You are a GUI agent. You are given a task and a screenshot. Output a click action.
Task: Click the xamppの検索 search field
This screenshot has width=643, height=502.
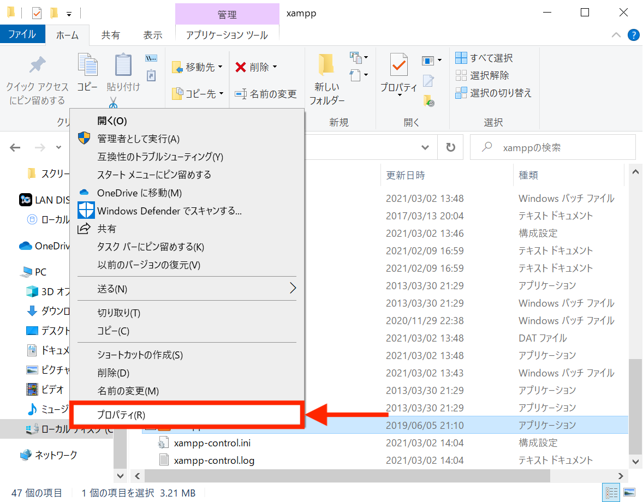tap(553, 147)
